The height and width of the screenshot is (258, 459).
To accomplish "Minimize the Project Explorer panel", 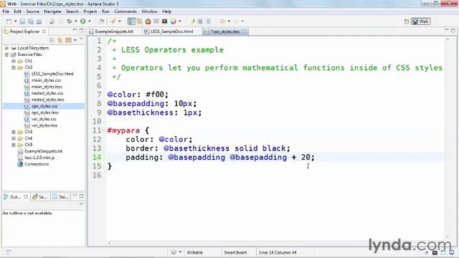I will (x=75, y=30).
